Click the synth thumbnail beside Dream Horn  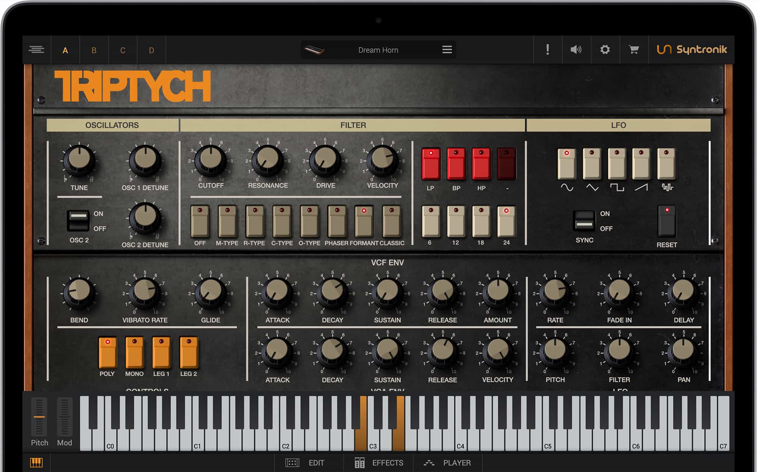(x=314, y=50)
